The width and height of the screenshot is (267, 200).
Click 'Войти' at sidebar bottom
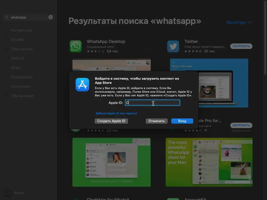coord(19,193)
